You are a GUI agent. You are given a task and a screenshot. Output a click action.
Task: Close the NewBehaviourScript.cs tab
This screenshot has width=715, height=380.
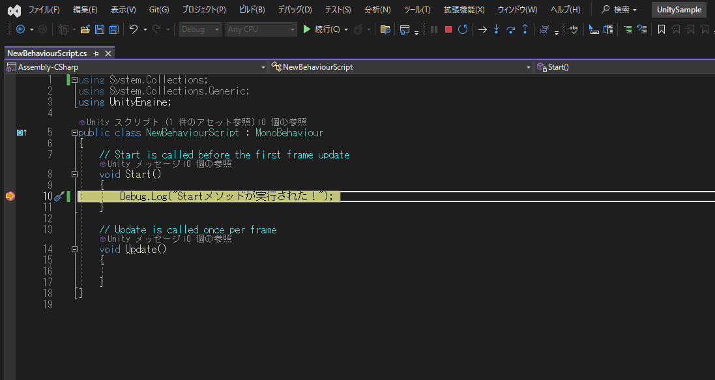tap(108, 53)
